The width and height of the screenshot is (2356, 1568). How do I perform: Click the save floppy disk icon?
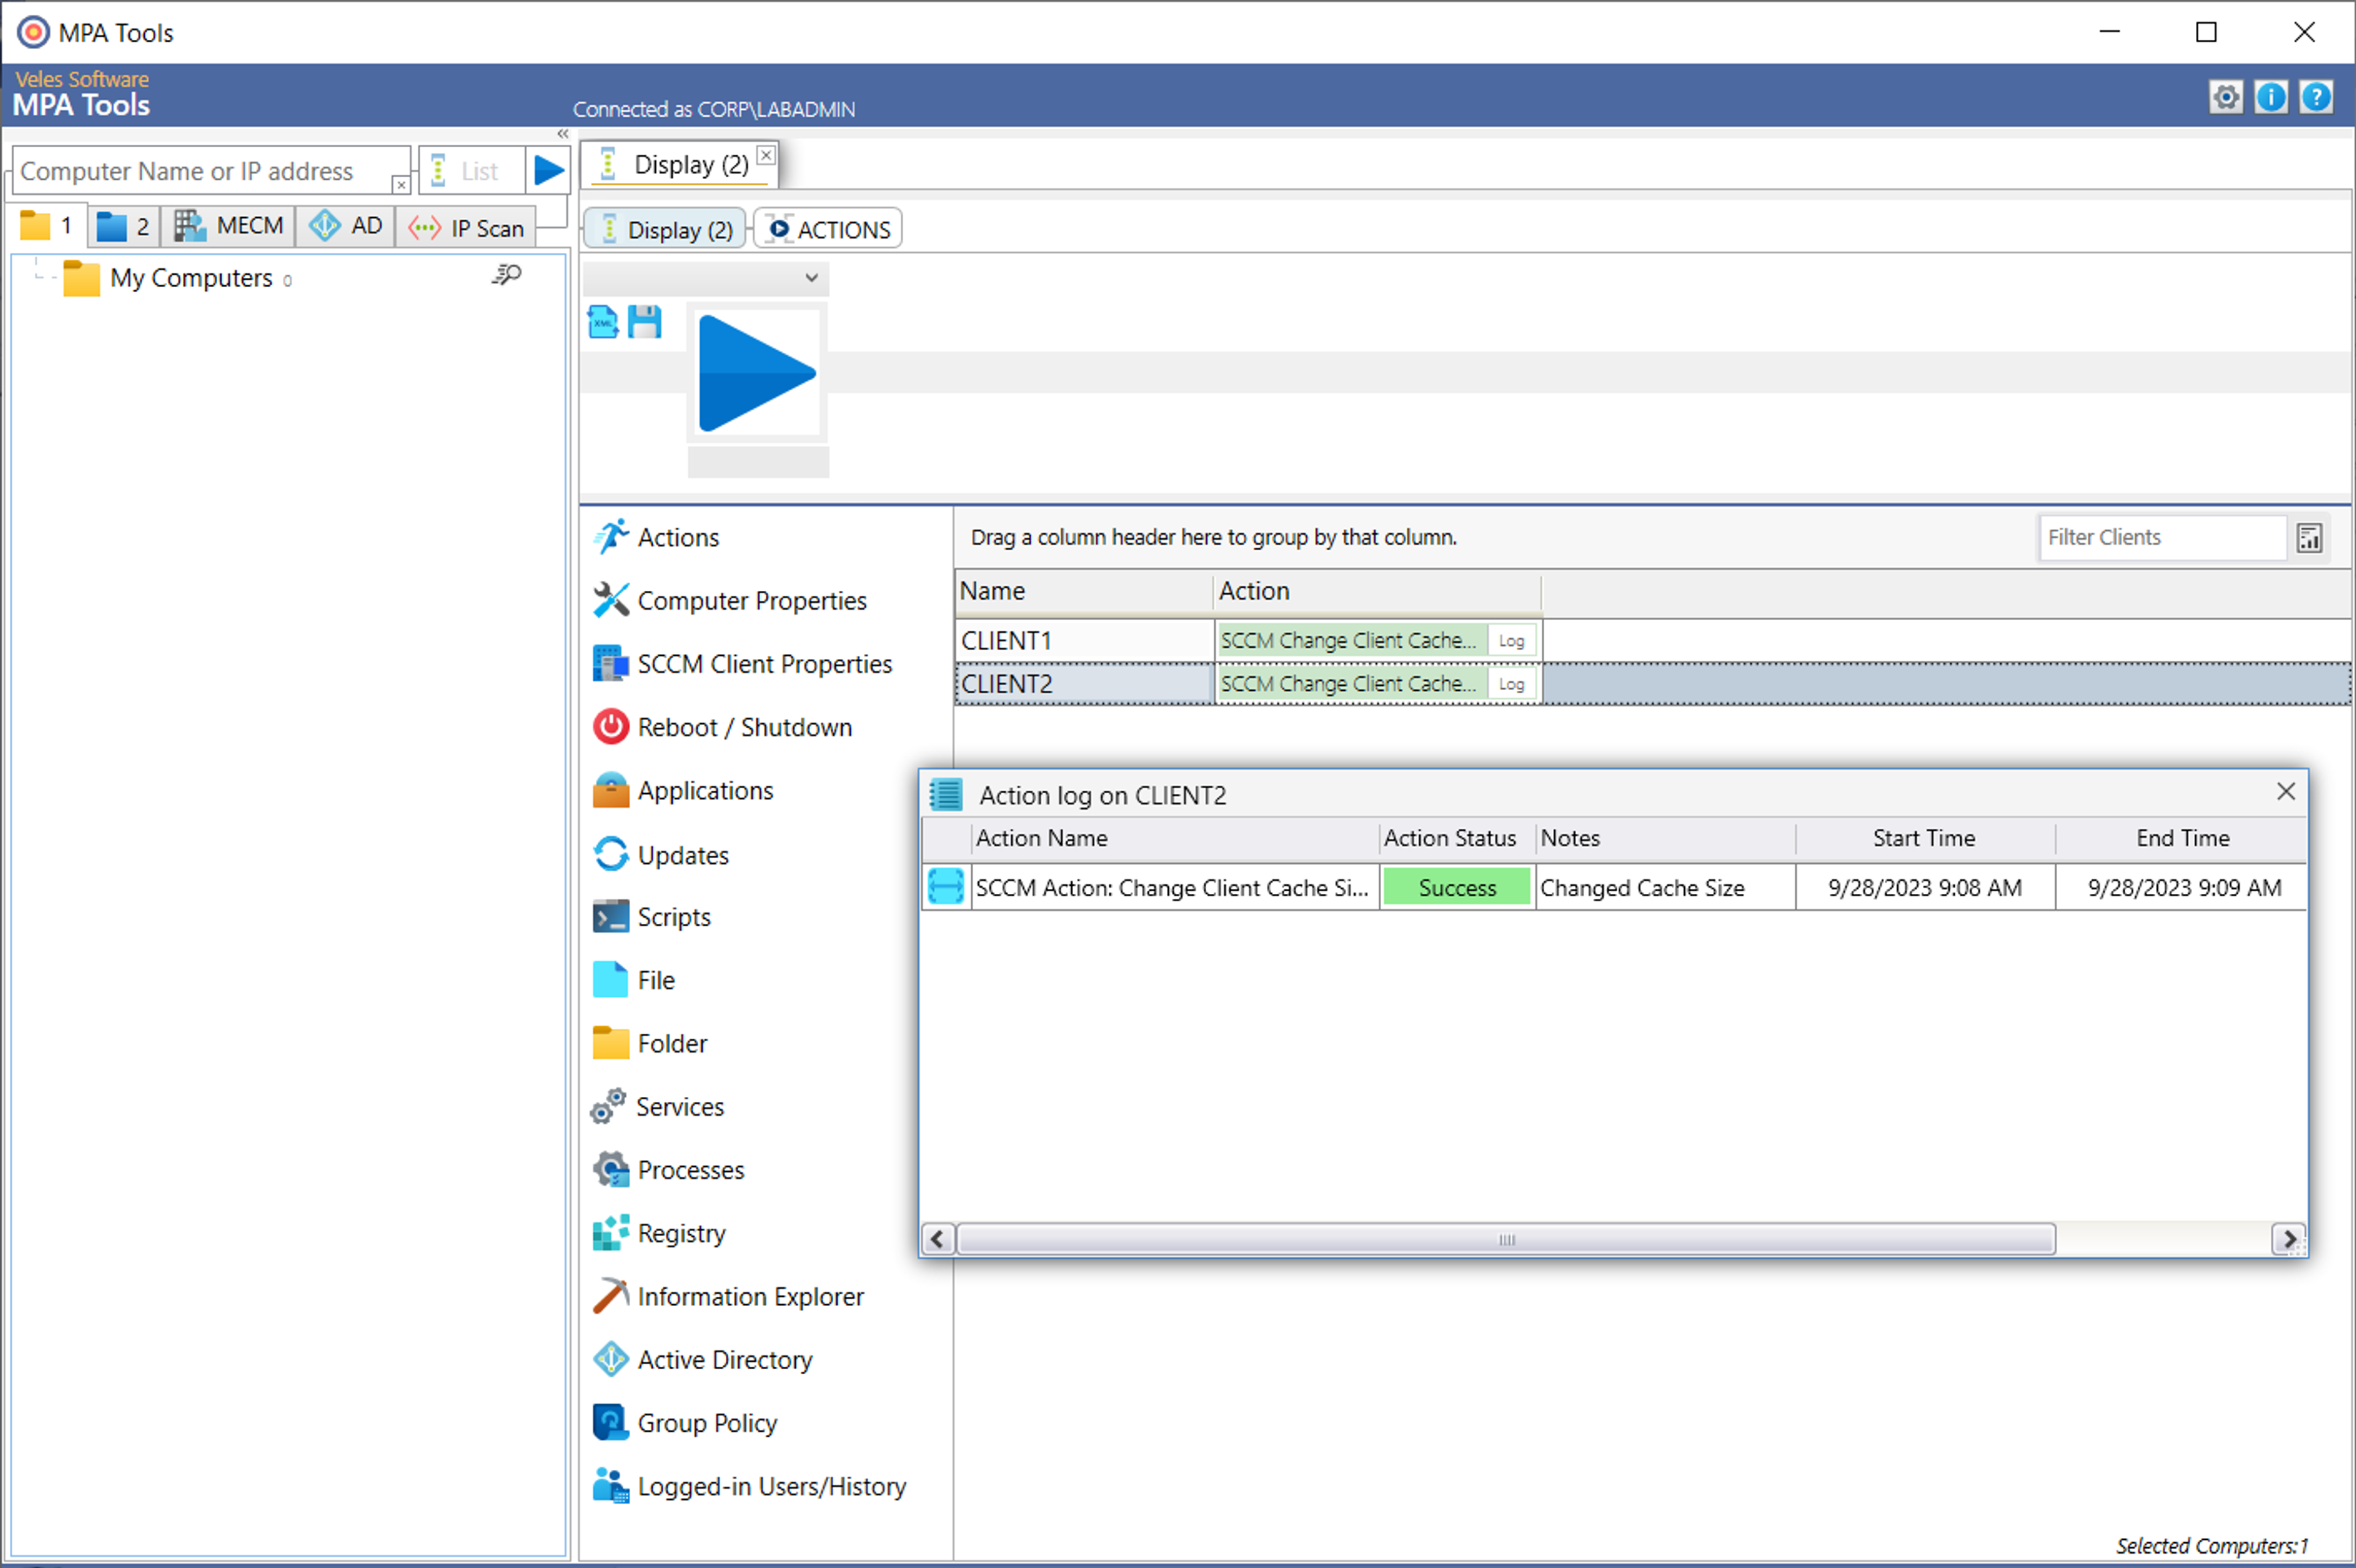(644, 322)
